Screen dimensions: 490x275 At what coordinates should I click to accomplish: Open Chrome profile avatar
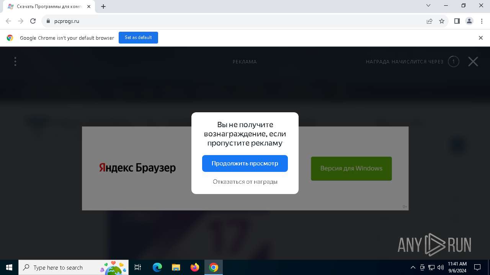coord(469,21)
